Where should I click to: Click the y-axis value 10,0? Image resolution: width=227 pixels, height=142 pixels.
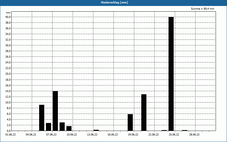click(8, 103)
